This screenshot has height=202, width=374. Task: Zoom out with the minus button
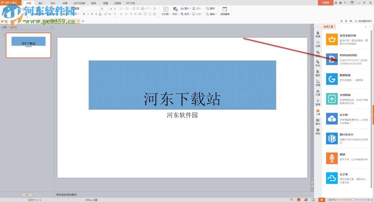[337, 200]
